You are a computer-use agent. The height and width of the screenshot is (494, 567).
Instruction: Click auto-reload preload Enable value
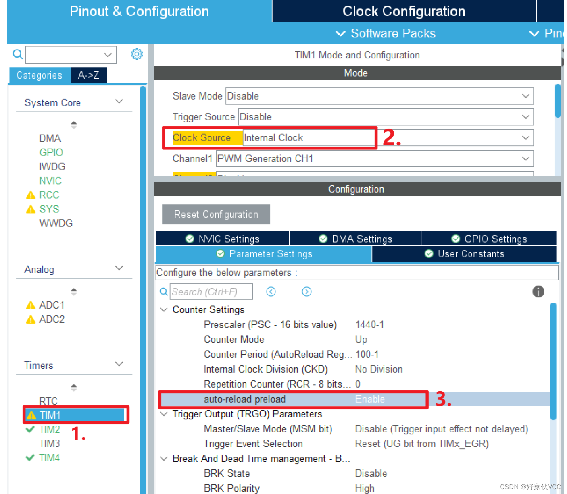click(x=370, y=399)
